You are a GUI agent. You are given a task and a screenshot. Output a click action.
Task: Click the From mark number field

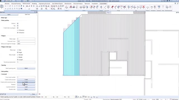[x=26, y=77]
